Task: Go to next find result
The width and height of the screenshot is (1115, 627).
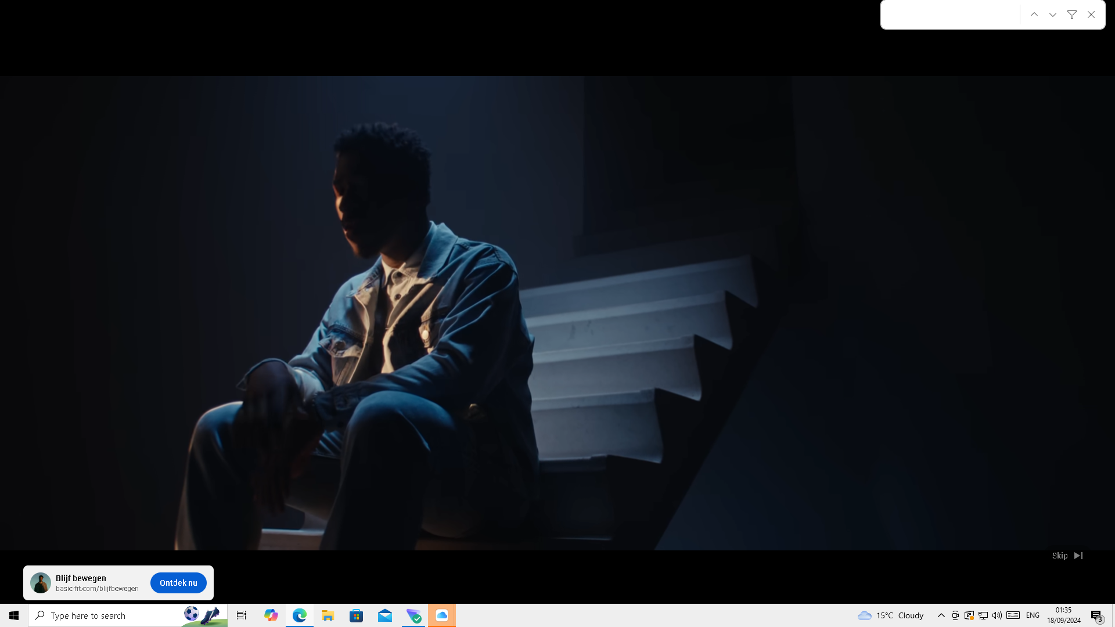Action: [x=1053, y=15]
